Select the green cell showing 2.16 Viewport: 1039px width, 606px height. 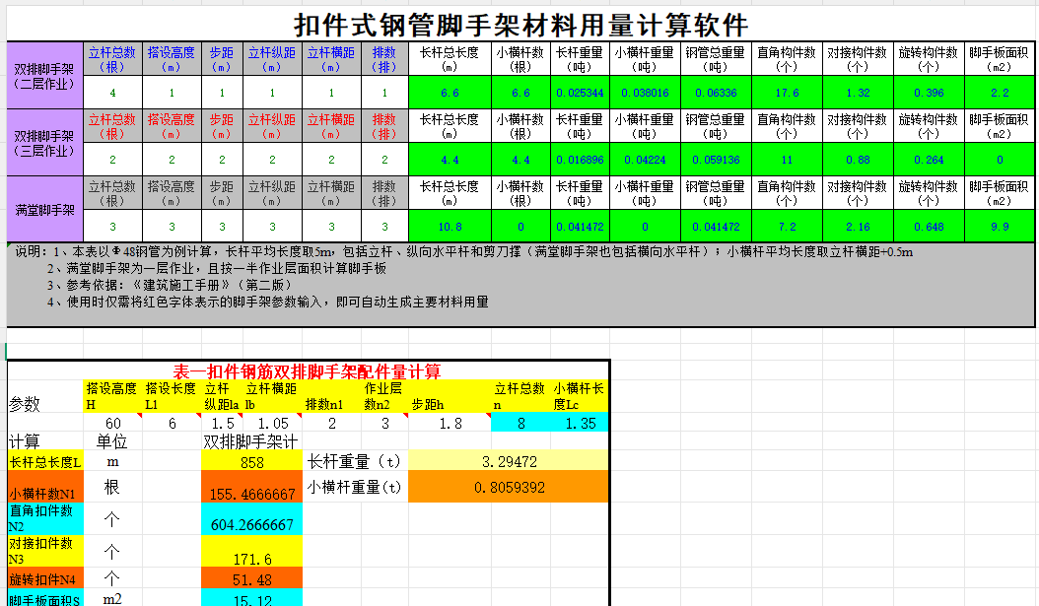click(x=858, y=226)
